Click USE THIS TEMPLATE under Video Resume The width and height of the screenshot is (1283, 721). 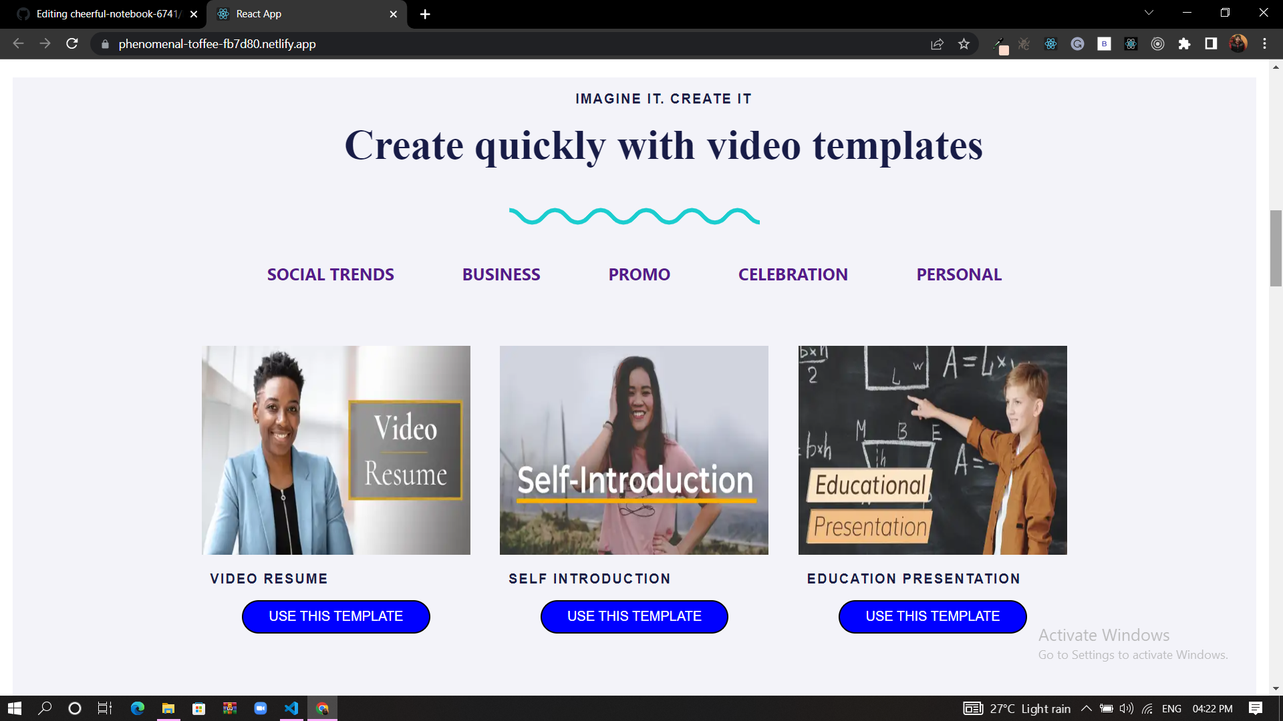335,616
